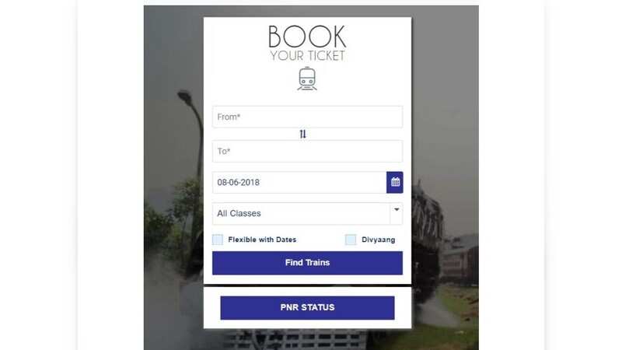
Task: Open the All Classes dropdown
Action: pos(307,213)
